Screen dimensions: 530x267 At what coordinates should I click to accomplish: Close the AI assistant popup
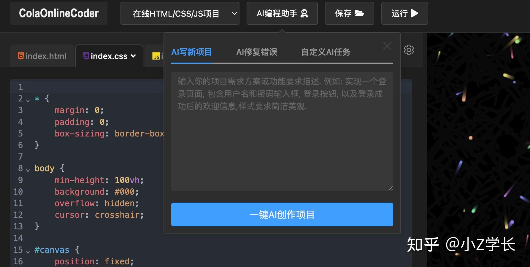[x=387, y=46]
